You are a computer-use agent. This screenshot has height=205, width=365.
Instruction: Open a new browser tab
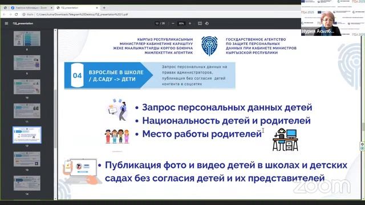(104, 7)
